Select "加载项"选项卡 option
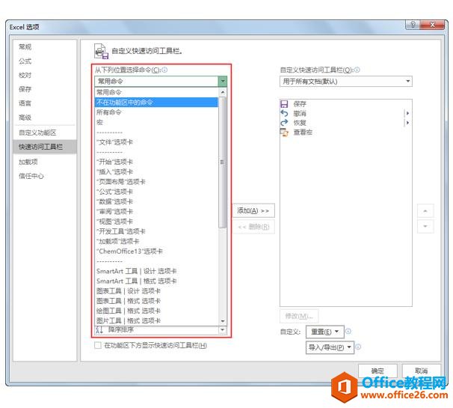The width and height of the screenshot is (453, 408). coord(156,241)
